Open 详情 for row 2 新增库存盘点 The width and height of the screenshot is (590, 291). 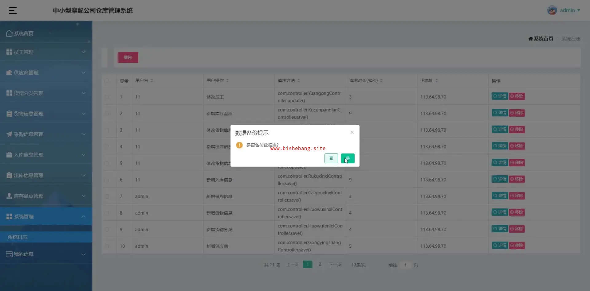click(500, 113)
